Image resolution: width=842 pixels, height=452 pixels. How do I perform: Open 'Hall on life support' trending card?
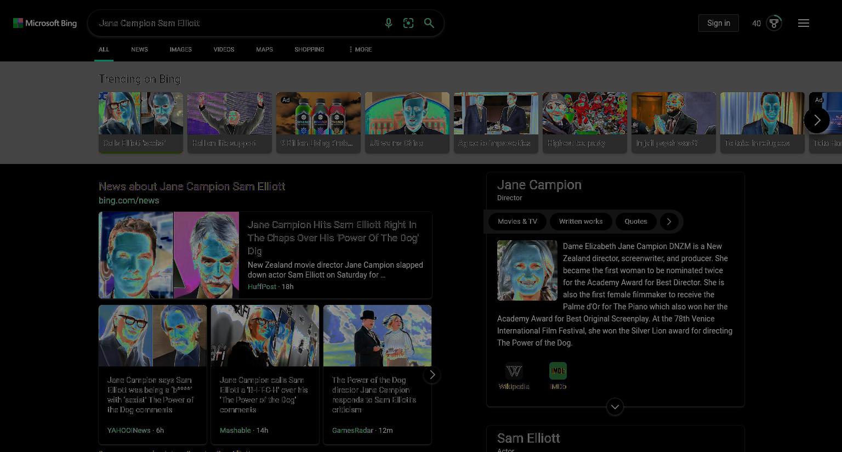click(230, 122)
